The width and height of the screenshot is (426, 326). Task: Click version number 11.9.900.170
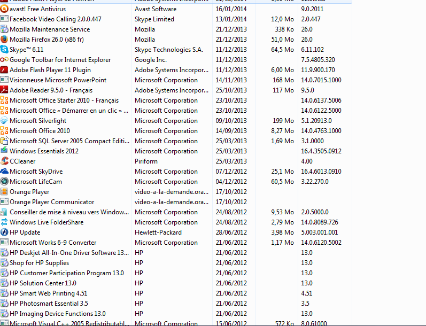pyautogui.click(x=318, y=70)
